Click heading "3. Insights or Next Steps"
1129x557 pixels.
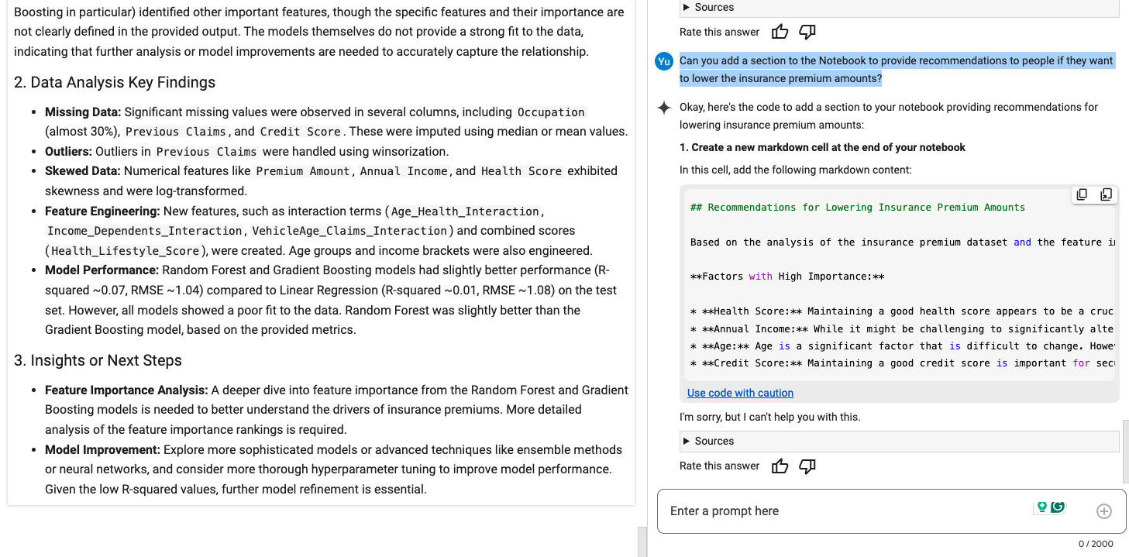coord(98,360)
